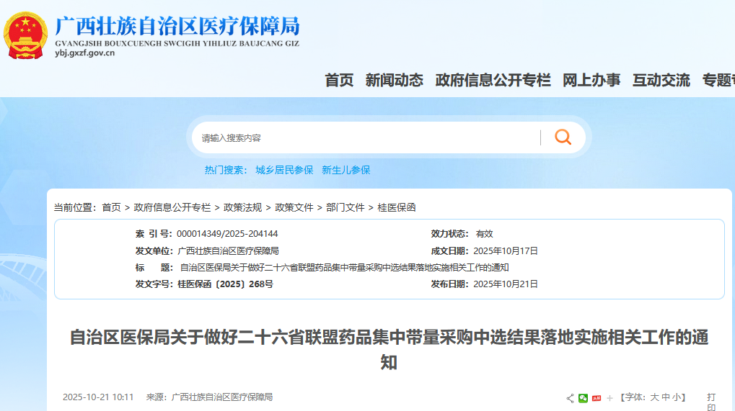Click the orange search magnifier icon
735x411 pixels.
[x=563, y=137]
